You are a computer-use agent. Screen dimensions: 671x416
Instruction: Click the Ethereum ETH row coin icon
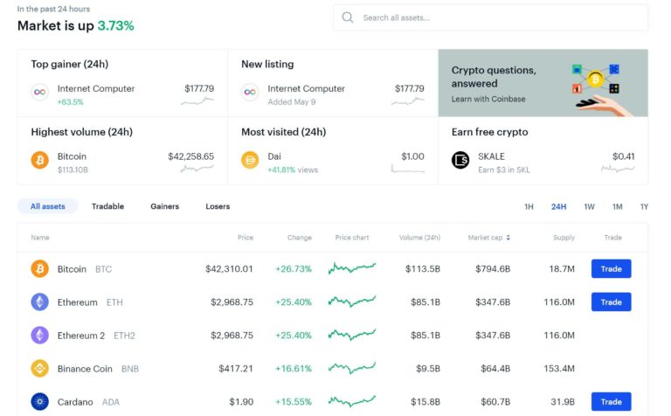(40, 302)
